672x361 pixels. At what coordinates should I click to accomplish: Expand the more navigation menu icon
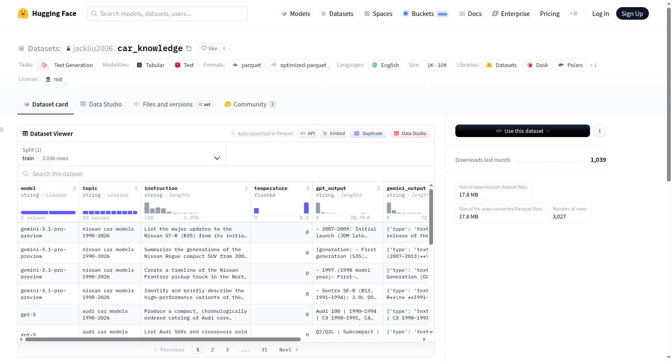click(x=573, y=13)
